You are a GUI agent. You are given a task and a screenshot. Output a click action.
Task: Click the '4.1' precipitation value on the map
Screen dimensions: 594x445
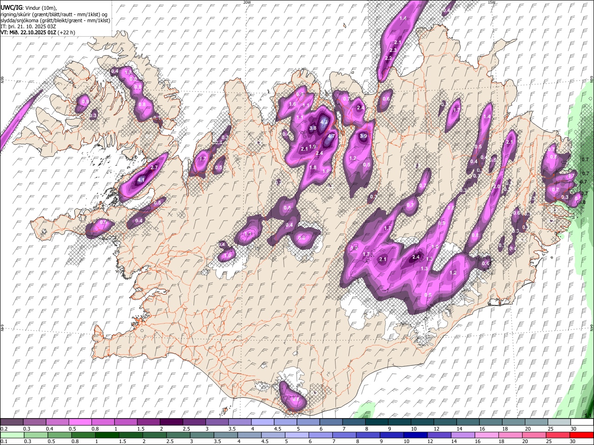(x=142, y=180)
